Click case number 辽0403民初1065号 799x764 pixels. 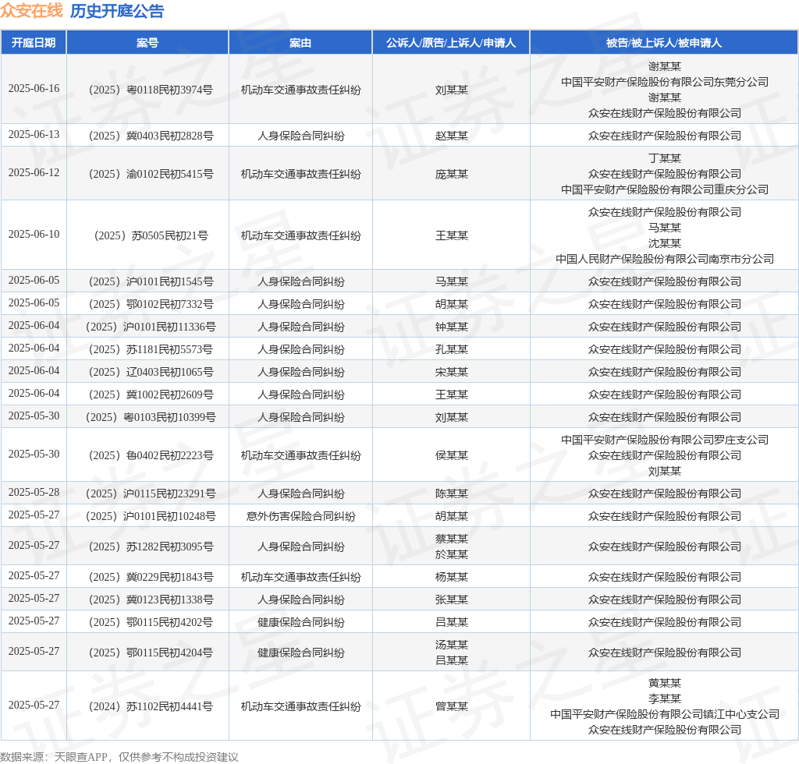click(151, 372)
